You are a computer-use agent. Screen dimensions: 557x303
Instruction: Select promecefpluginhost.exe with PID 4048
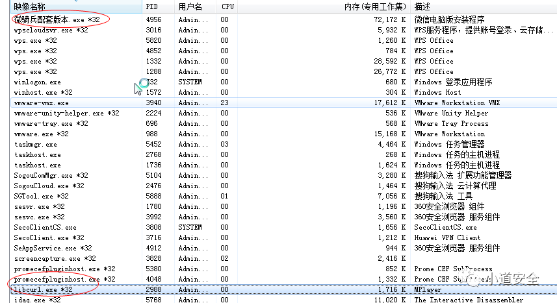pos(284,279)
